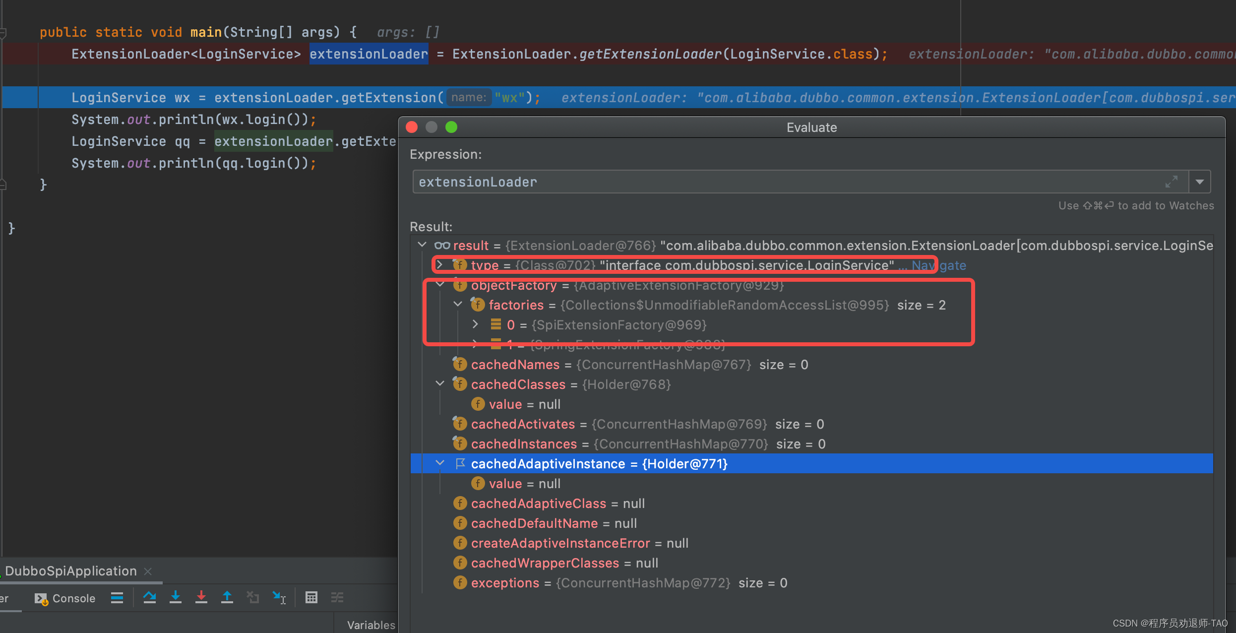Select the cachedNames row
The width and height of the screenshot is (1236, 633).
click(x=812, y=365)
